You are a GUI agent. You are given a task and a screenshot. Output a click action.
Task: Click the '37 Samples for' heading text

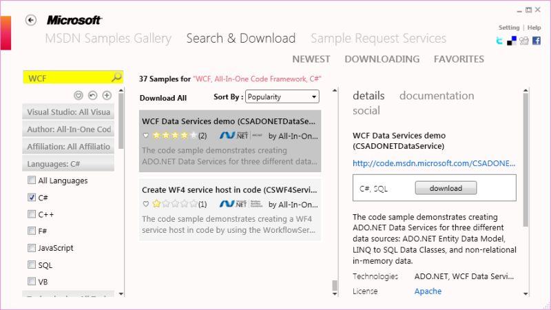tap(165, 79)
